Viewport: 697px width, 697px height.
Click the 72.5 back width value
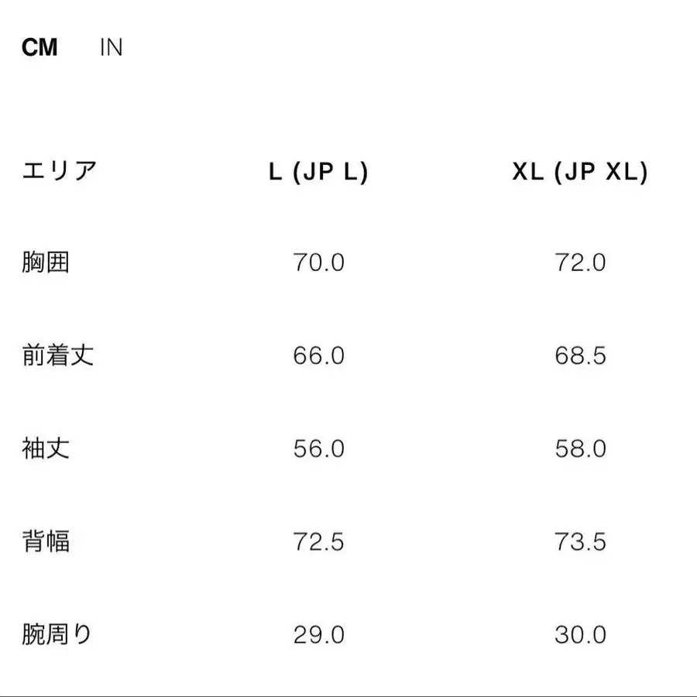click(318, 542)
